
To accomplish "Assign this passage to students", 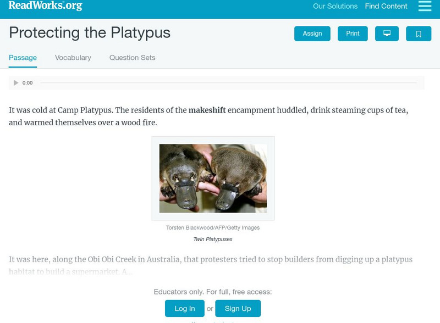I will tap(311, 33).
